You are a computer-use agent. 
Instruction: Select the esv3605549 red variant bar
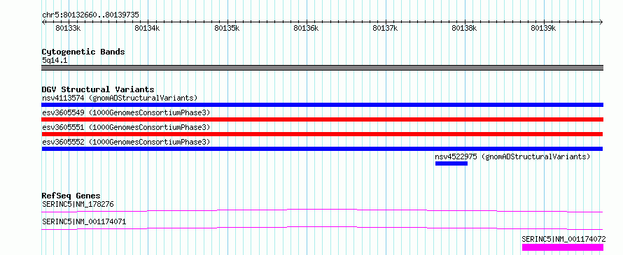click(x=322, y=119)
